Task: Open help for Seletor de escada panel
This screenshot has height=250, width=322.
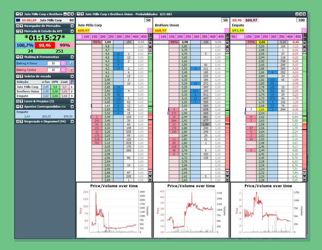Action: click(x=21, y=76)
